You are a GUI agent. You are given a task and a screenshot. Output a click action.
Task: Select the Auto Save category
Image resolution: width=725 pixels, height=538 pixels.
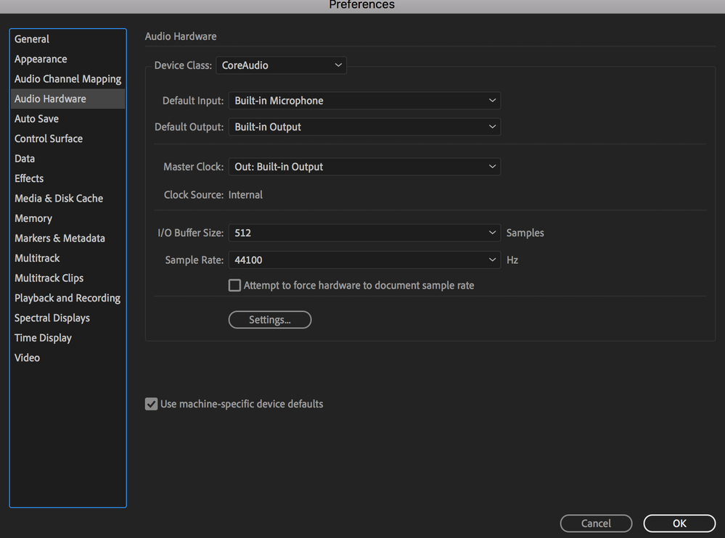[36, 118]
